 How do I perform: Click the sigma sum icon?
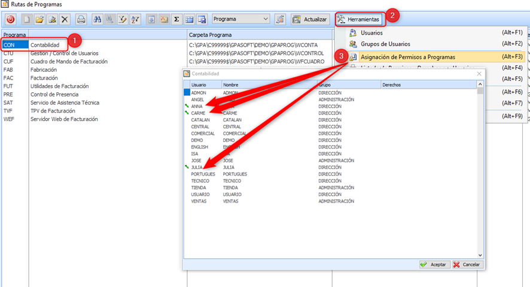176,19
